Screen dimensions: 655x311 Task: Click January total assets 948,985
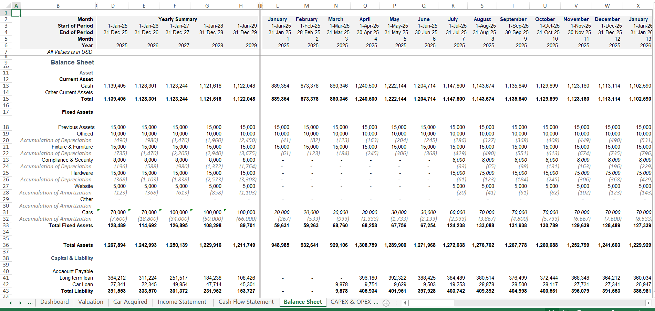pyautogui.click(x=280, y=245)
